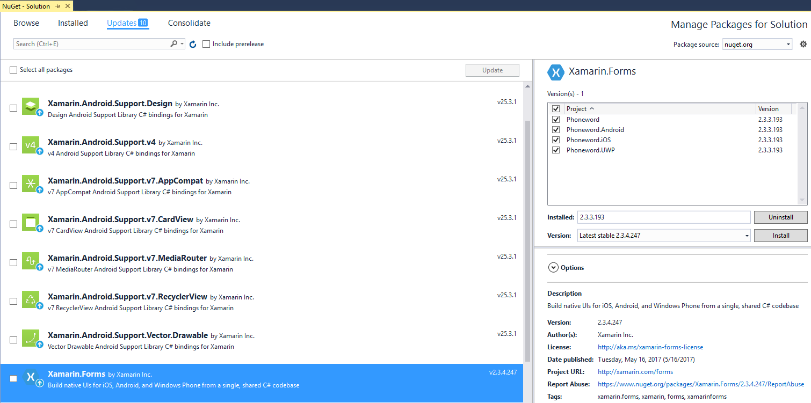Click the v25.3.1 version on the Support.Design row
The height and width of the screenshot is (403, 811).
pyautogui.click(x=507, y=101)
